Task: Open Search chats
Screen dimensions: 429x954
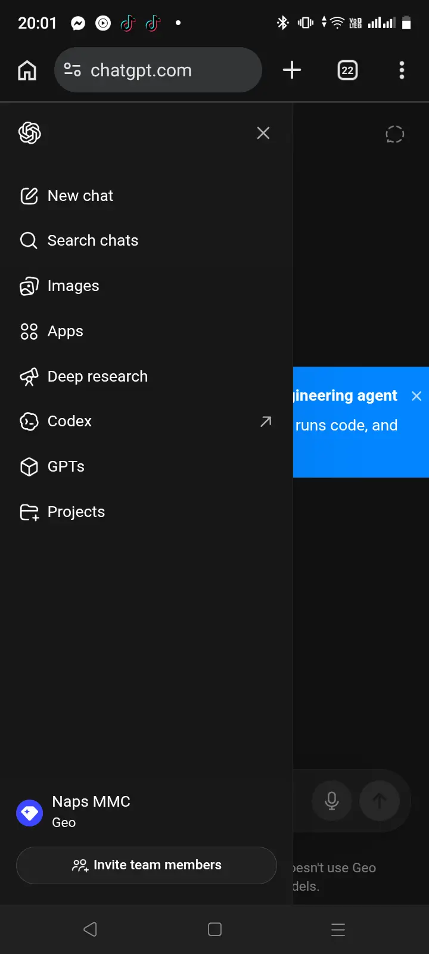Action: click(x=147, y=240)
